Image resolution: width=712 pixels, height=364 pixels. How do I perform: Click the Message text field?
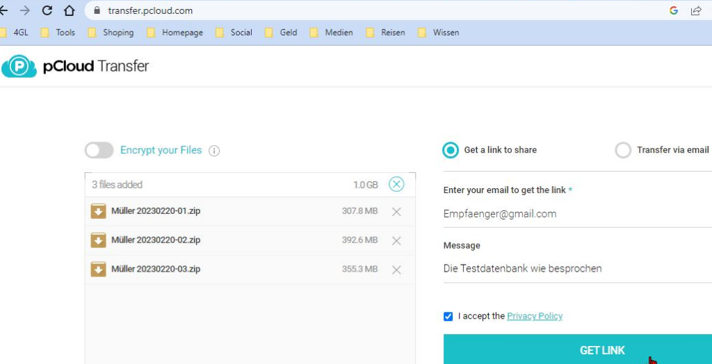coord(578,268)
